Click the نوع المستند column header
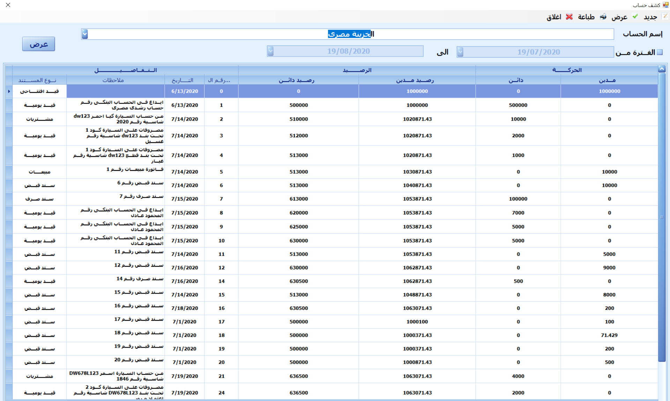Screen dimensions: 670x401 coord(39,80)
